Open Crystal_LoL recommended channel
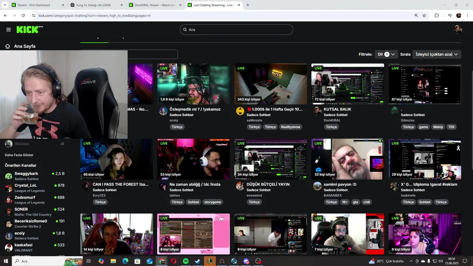473x266 pixels. point(35,188)
